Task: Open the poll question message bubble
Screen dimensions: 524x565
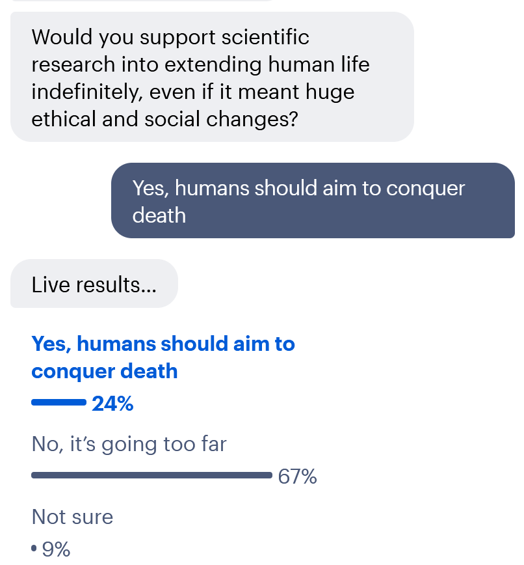Action: click(x=211, y=76)
